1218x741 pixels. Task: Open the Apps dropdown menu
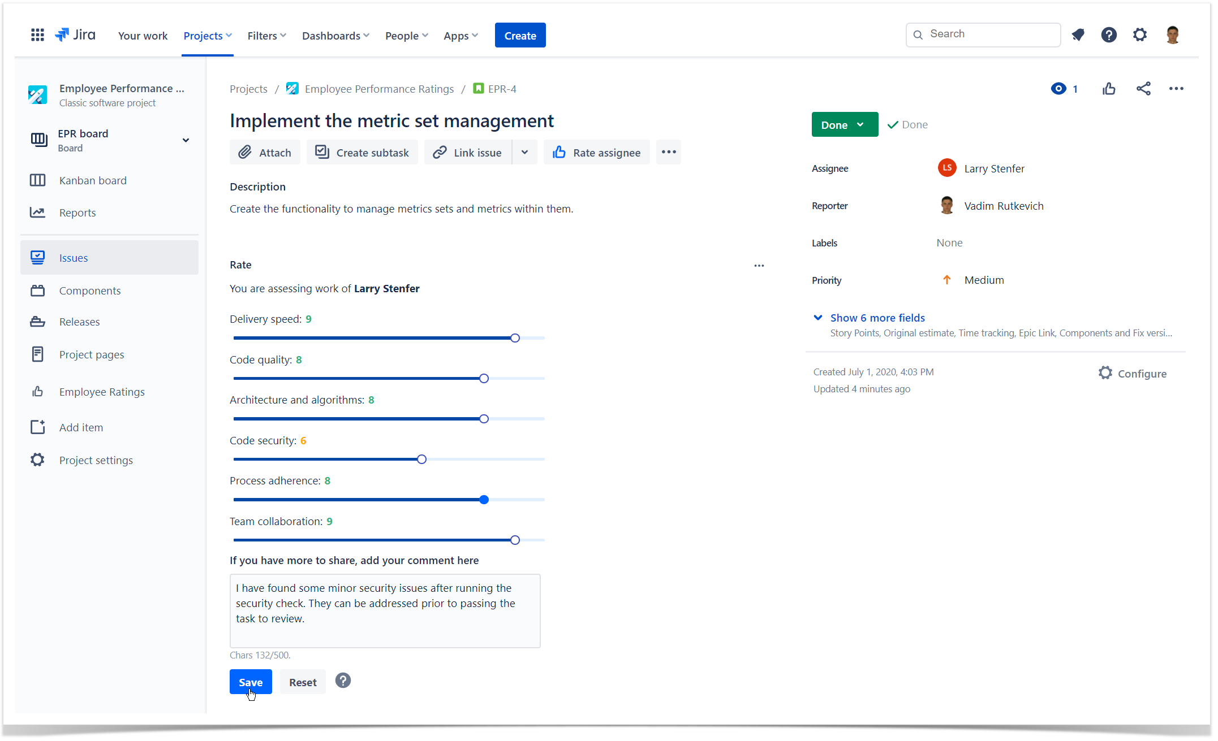[461, 36]
